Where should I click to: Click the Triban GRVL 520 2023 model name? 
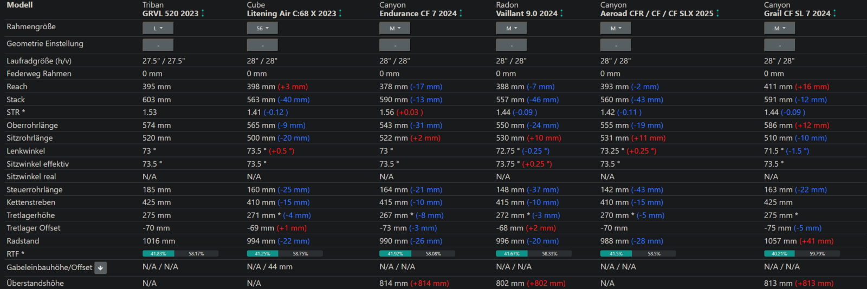pos(170,14)
